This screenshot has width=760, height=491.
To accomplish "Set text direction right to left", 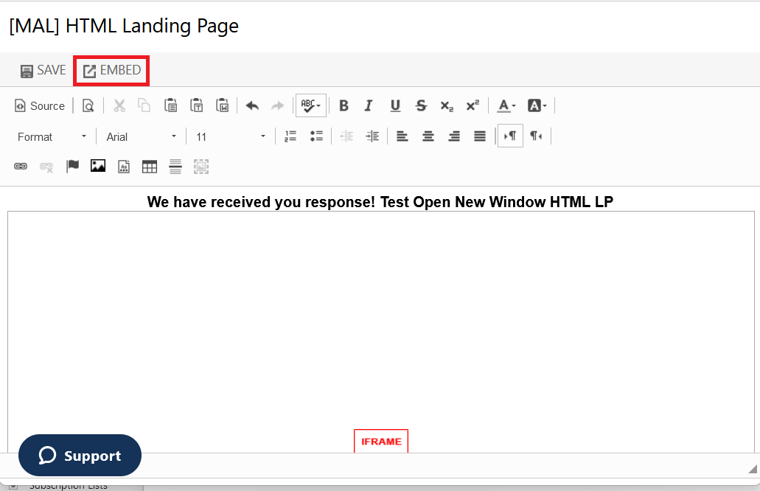I will [x=536, y=136].
